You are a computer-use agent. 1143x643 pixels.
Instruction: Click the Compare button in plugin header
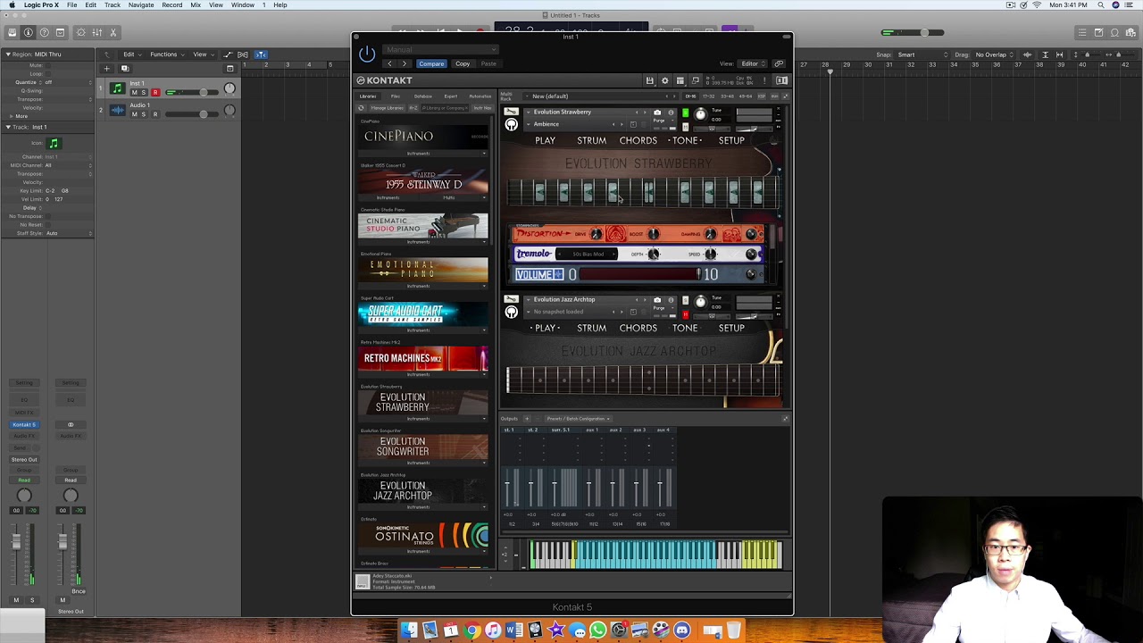pos(431,63)
